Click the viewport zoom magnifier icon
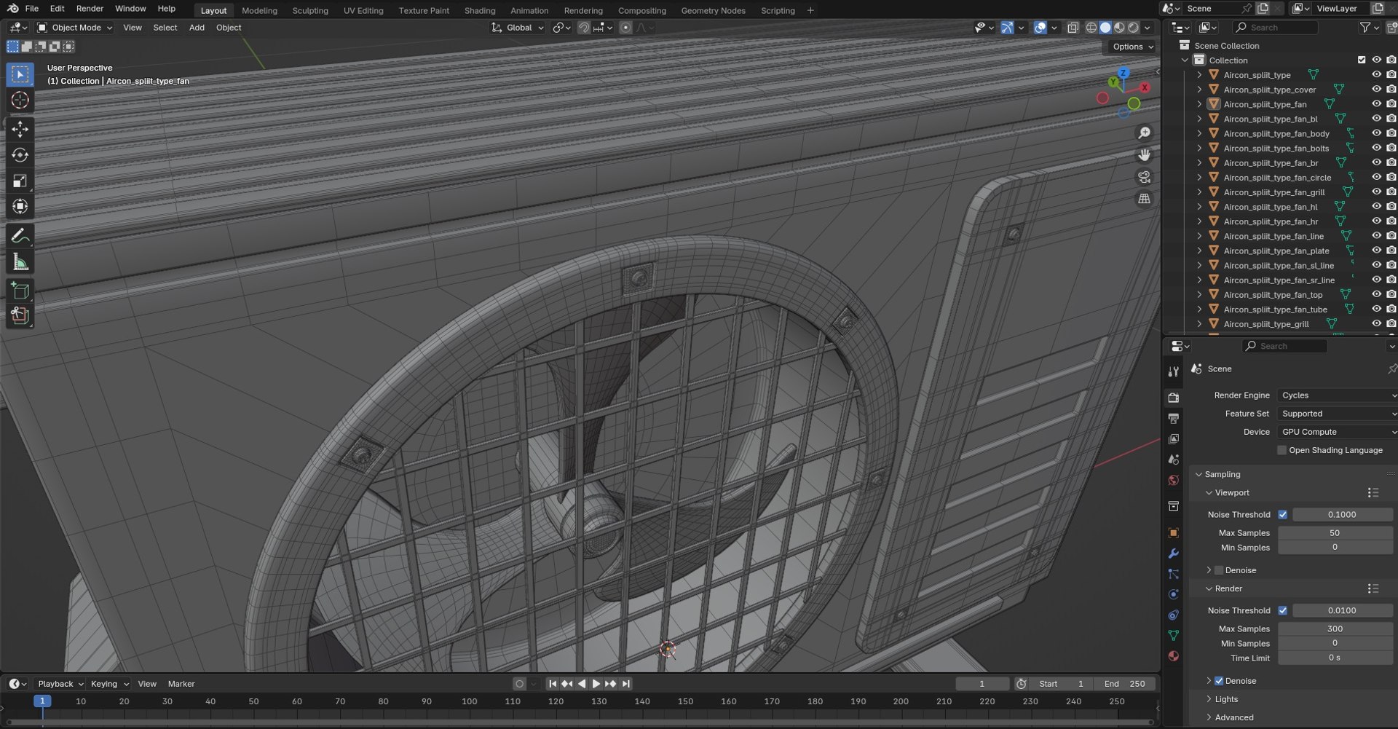 [x=1145, y=133]
